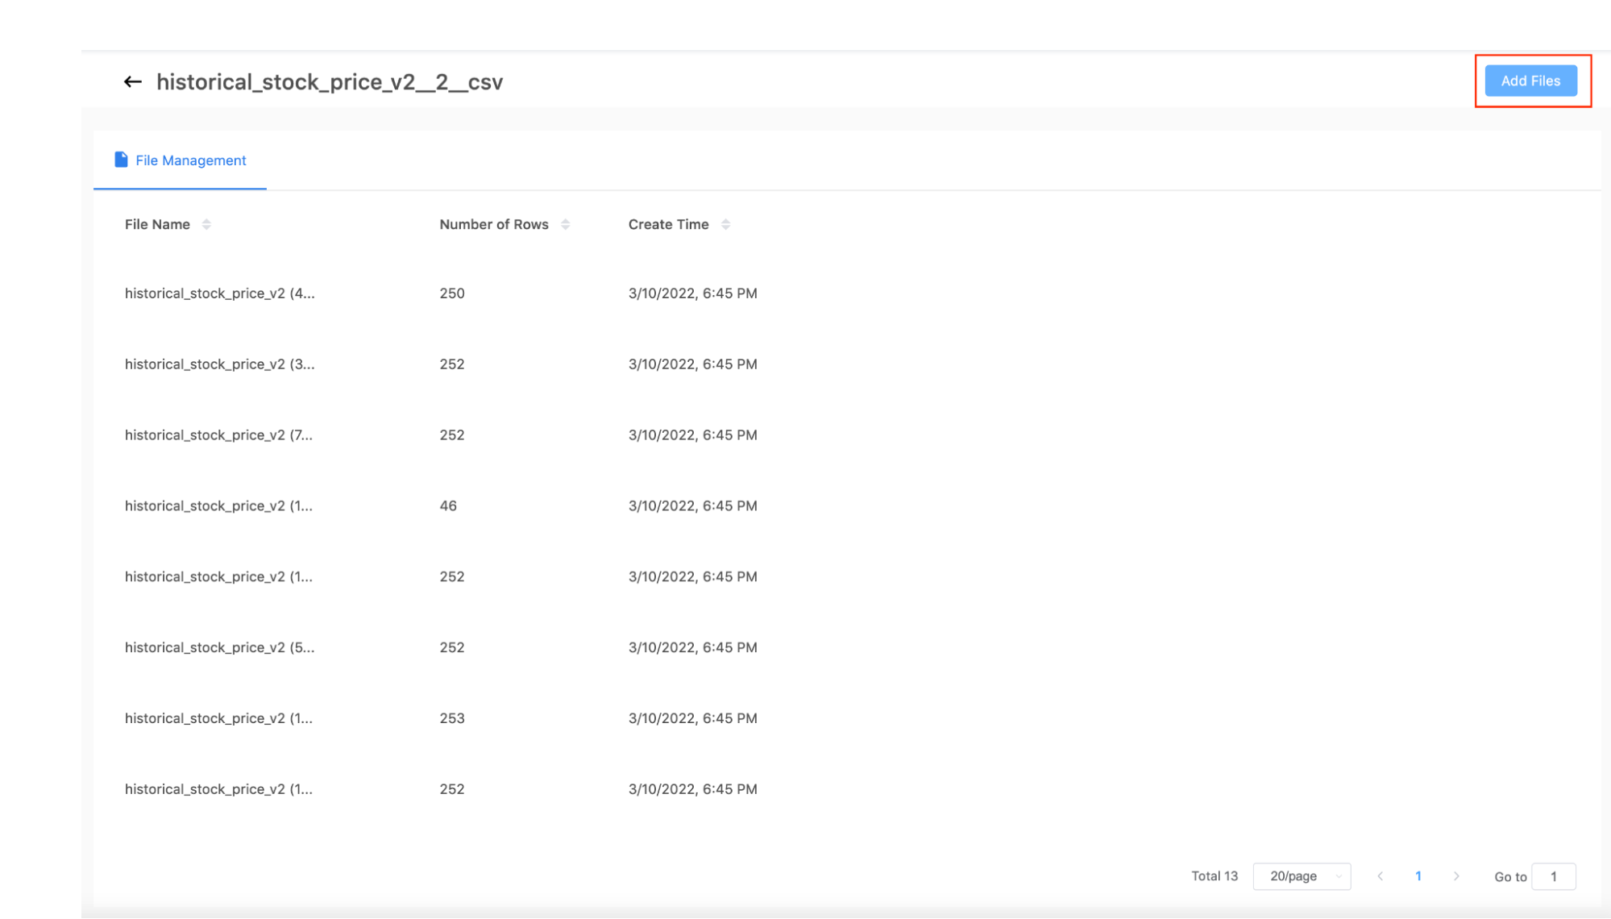Click the Go to page input
Screen dimensions: 1611x919
tap(1553, 876)
